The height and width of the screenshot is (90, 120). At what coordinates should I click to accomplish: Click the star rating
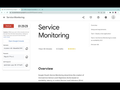point(72,49)
